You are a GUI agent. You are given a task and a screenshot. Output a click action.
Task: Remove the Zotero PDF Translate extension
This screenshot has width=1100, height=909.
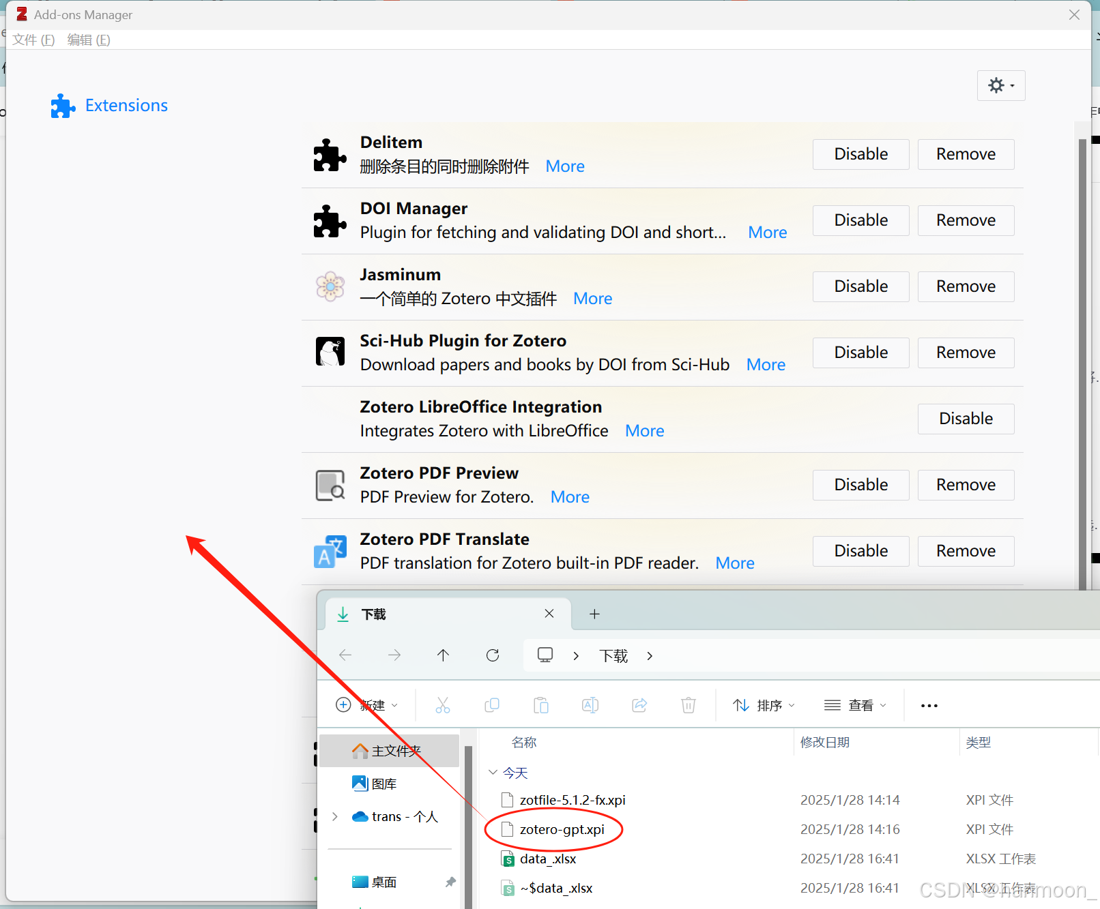[x=966, y=551]
